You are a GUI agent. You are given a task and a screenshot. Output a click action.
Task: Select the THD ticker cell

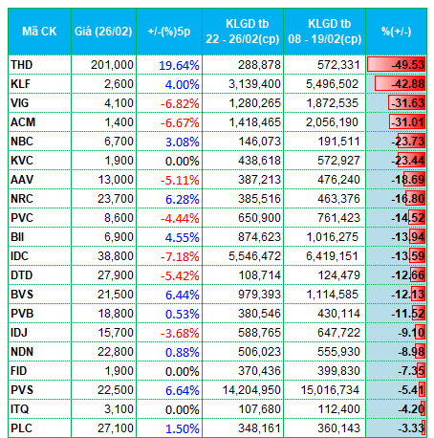39,65
